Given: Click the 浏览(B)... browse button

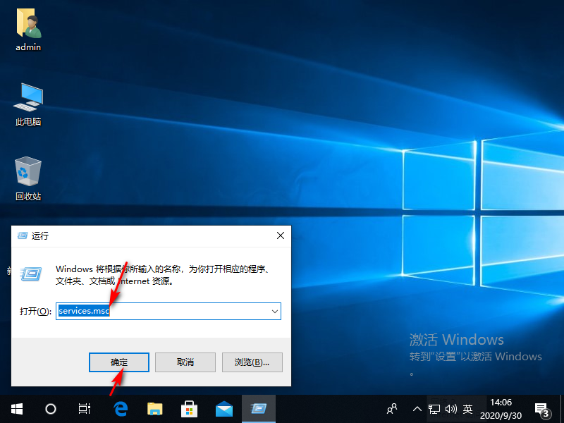Looking at the screenshot, I should 252,362.
